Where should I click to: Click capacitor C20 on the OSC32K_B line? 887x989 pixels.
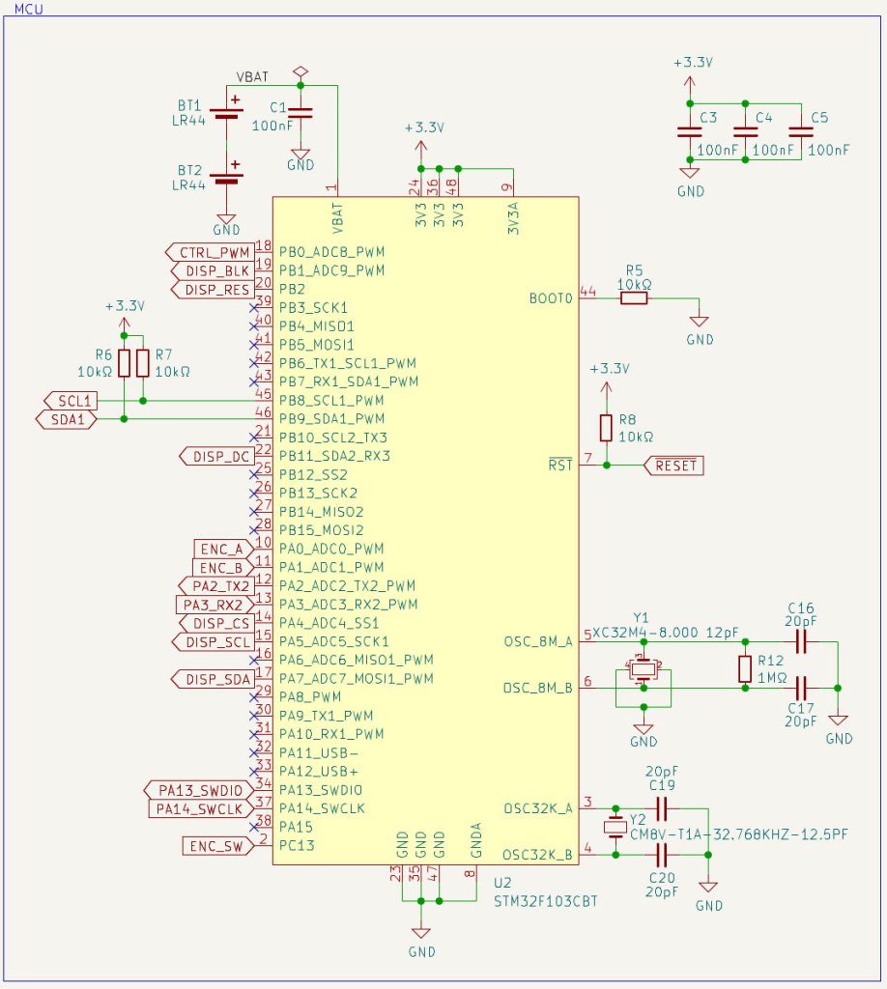[x=662, y=855]
